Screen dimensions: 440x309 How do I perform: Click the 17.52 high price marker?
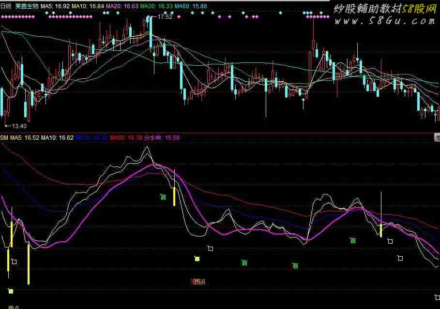[165, 17]
